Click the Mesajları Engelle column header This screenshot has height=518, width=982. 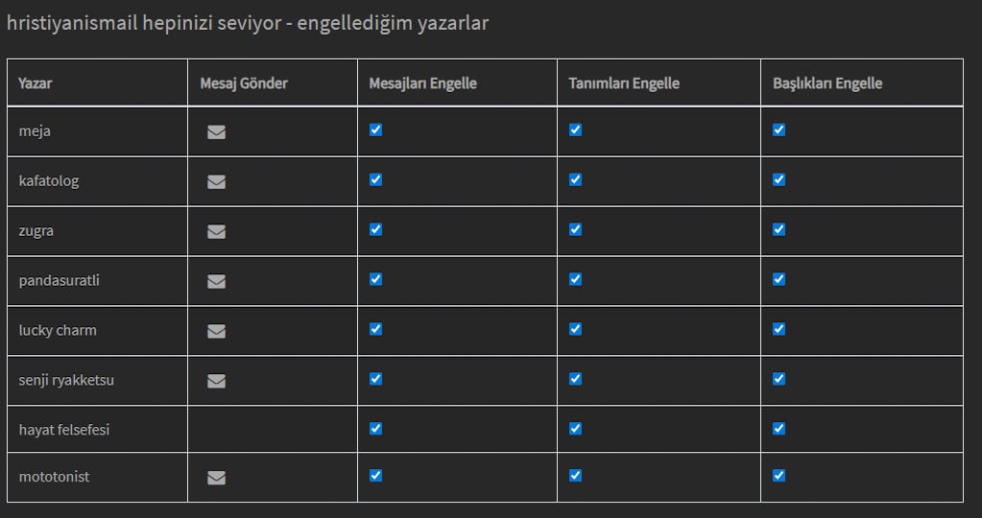pyautogui.click(x=422, y=82)
